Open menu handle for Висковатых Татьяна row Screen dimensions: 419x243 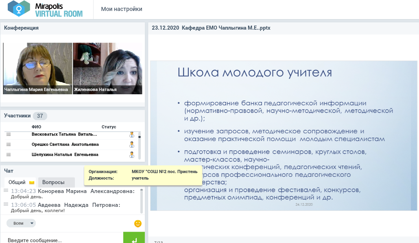click(x=9, y=135)
